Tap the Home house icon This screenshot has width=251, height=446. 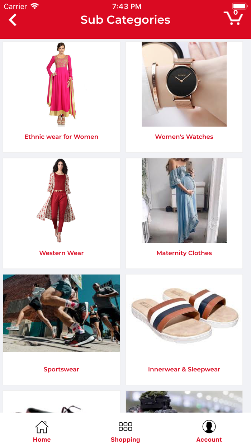42,427
